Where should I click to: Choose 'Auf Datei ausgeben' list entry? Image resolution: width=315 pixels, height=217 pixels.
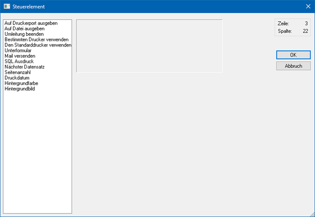(x=24, y=28)
